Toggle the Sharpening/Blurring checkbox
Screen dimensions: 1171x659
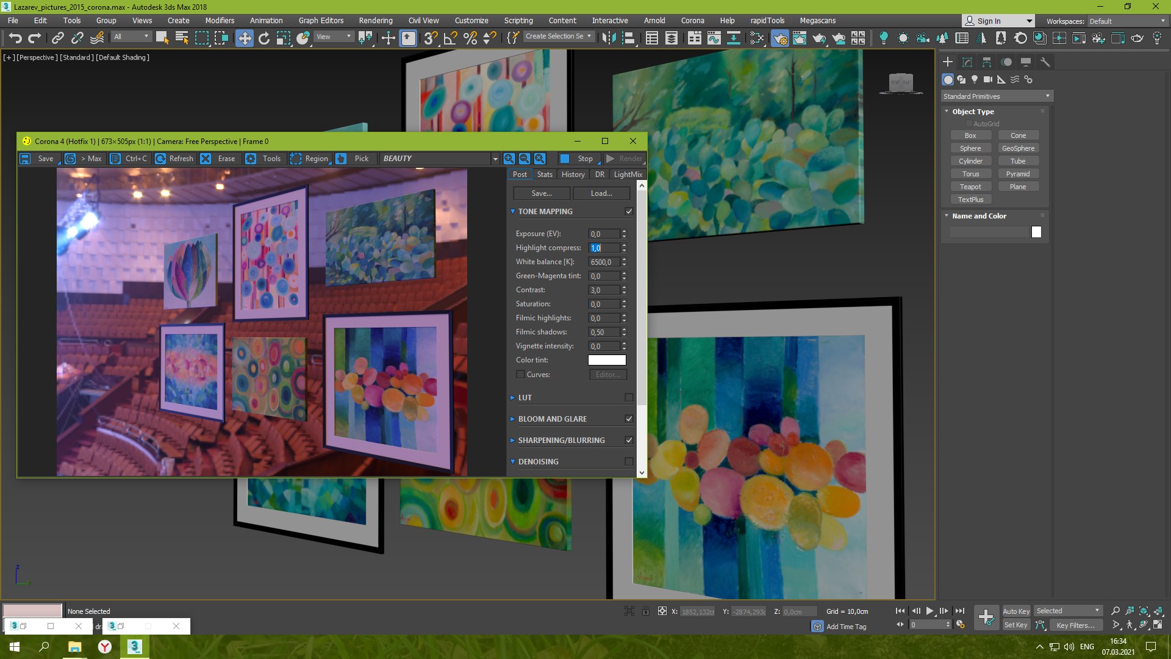click(629, 441)
